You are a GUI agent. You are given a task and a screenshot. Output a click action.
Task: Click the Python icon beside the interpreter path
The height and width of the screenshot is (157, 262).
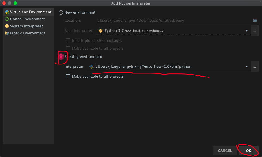pyautogui.click(x=92, y=67)
